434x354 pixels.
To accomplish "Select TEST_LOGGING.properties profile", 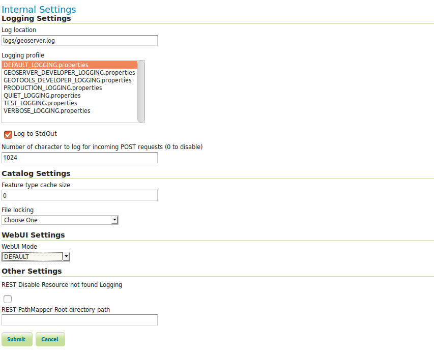I will point(70,103).
